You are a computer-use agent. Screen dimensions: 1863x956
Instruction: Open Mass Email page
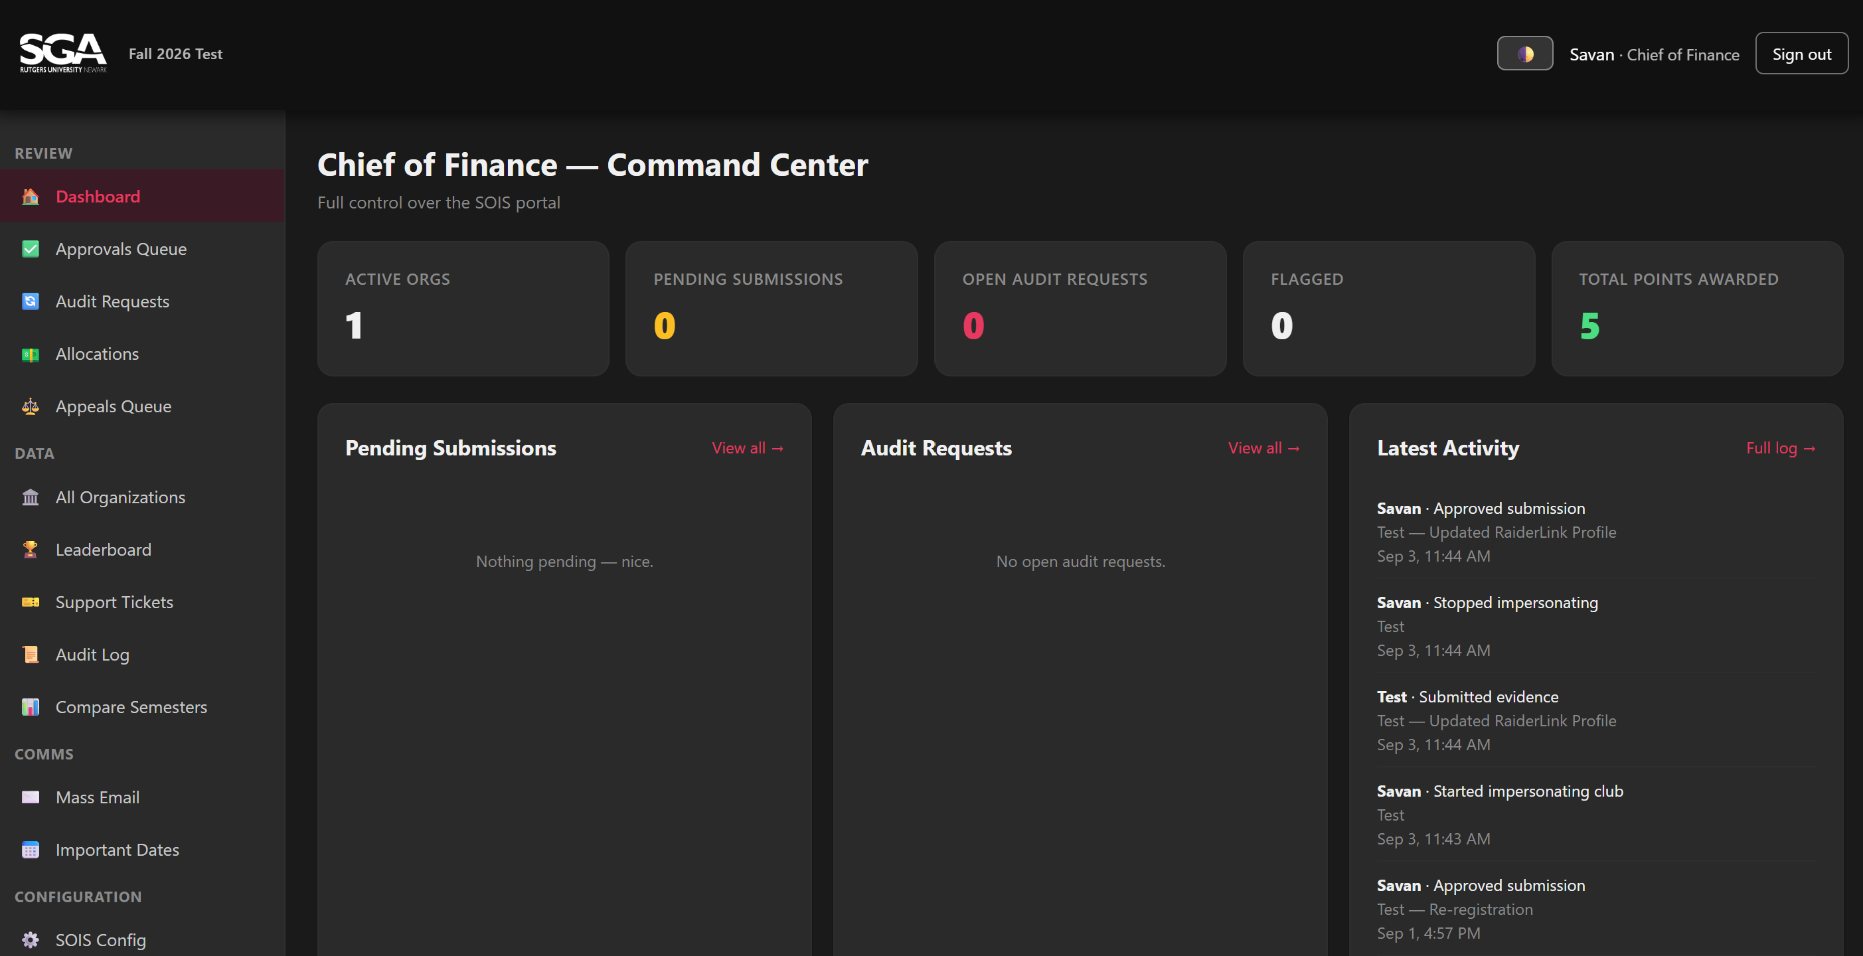click(x=143, y=797)
